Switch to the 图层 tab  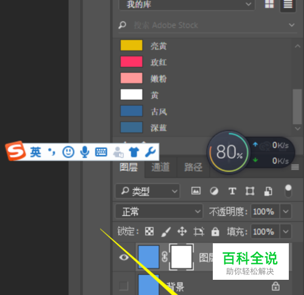pos(128,167)
